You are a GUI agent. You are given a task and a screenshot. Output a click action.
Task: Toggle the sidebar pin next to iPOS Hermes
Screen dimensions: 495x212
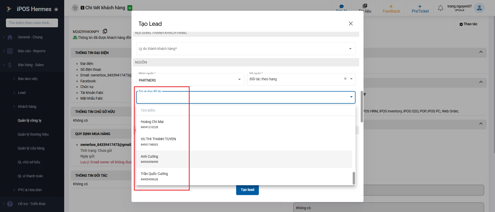56,10
